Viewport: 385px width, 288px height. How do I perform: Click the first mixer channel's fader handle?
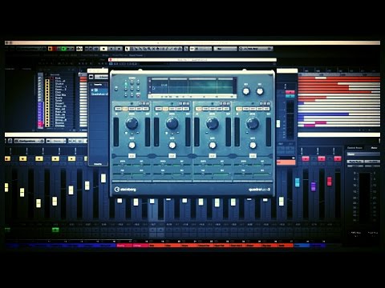click(x=6, y=187)
